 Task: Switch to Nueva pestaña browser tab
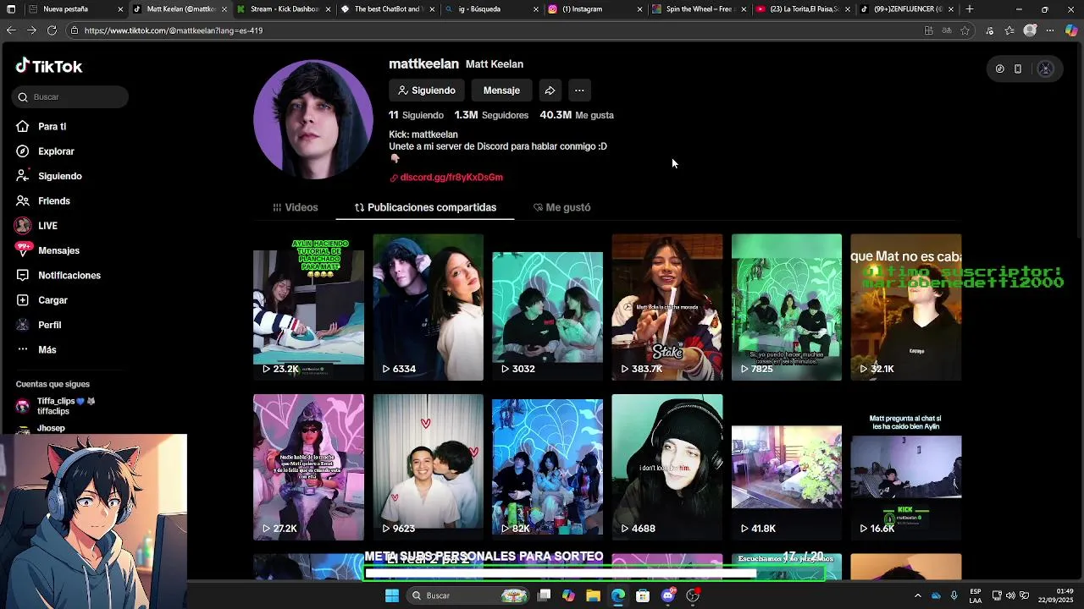(x=75, y=9)
